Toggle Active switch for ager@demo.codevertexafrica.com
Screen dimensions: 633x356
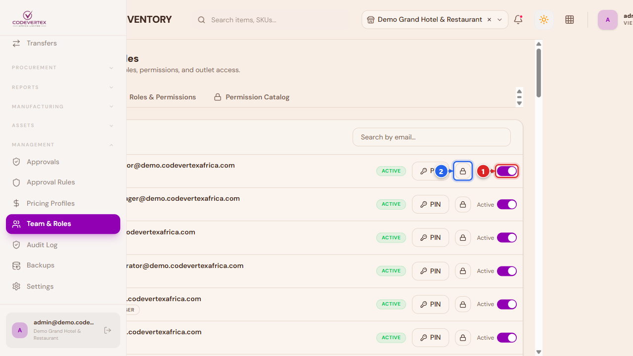[x=507, y=204]
